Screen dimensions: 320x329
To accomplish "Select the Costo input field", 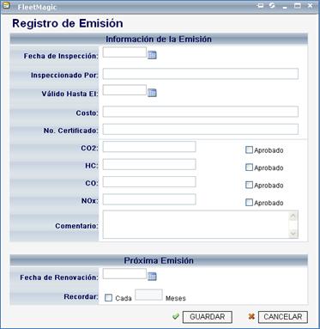I will 201,112.
